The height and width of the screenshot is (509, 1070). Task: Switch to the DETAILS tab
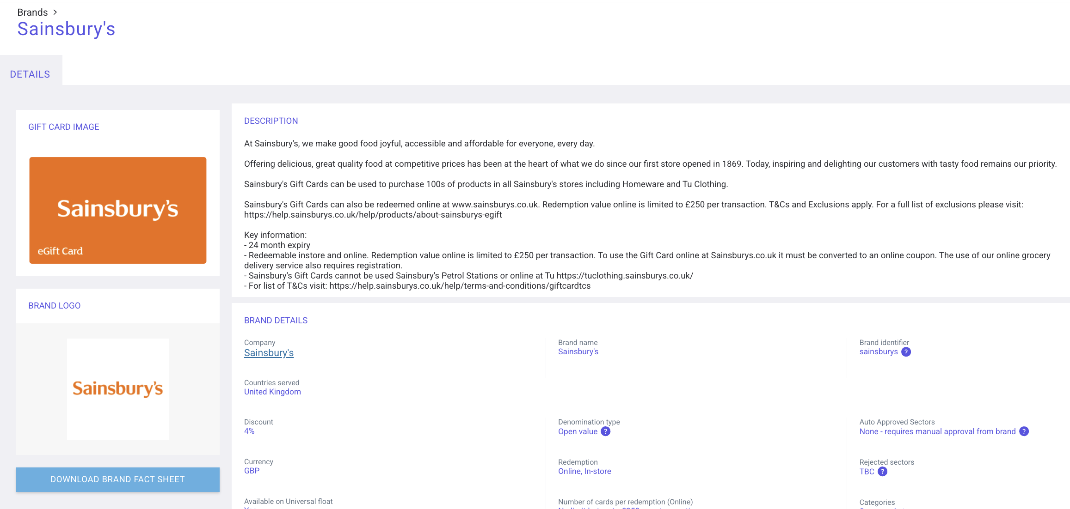tap(30, 74)
